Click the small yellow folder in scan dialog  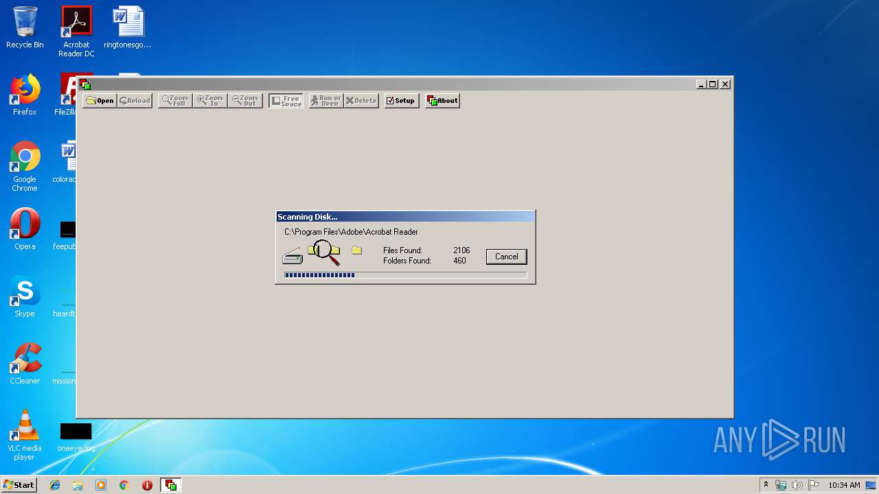pyautogui.click(x=356, y=250)
